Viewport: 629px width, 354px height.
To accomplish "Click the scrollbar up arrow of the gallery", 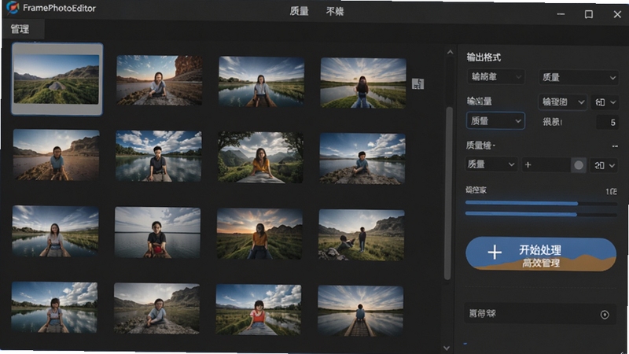I will pos(450,52).
